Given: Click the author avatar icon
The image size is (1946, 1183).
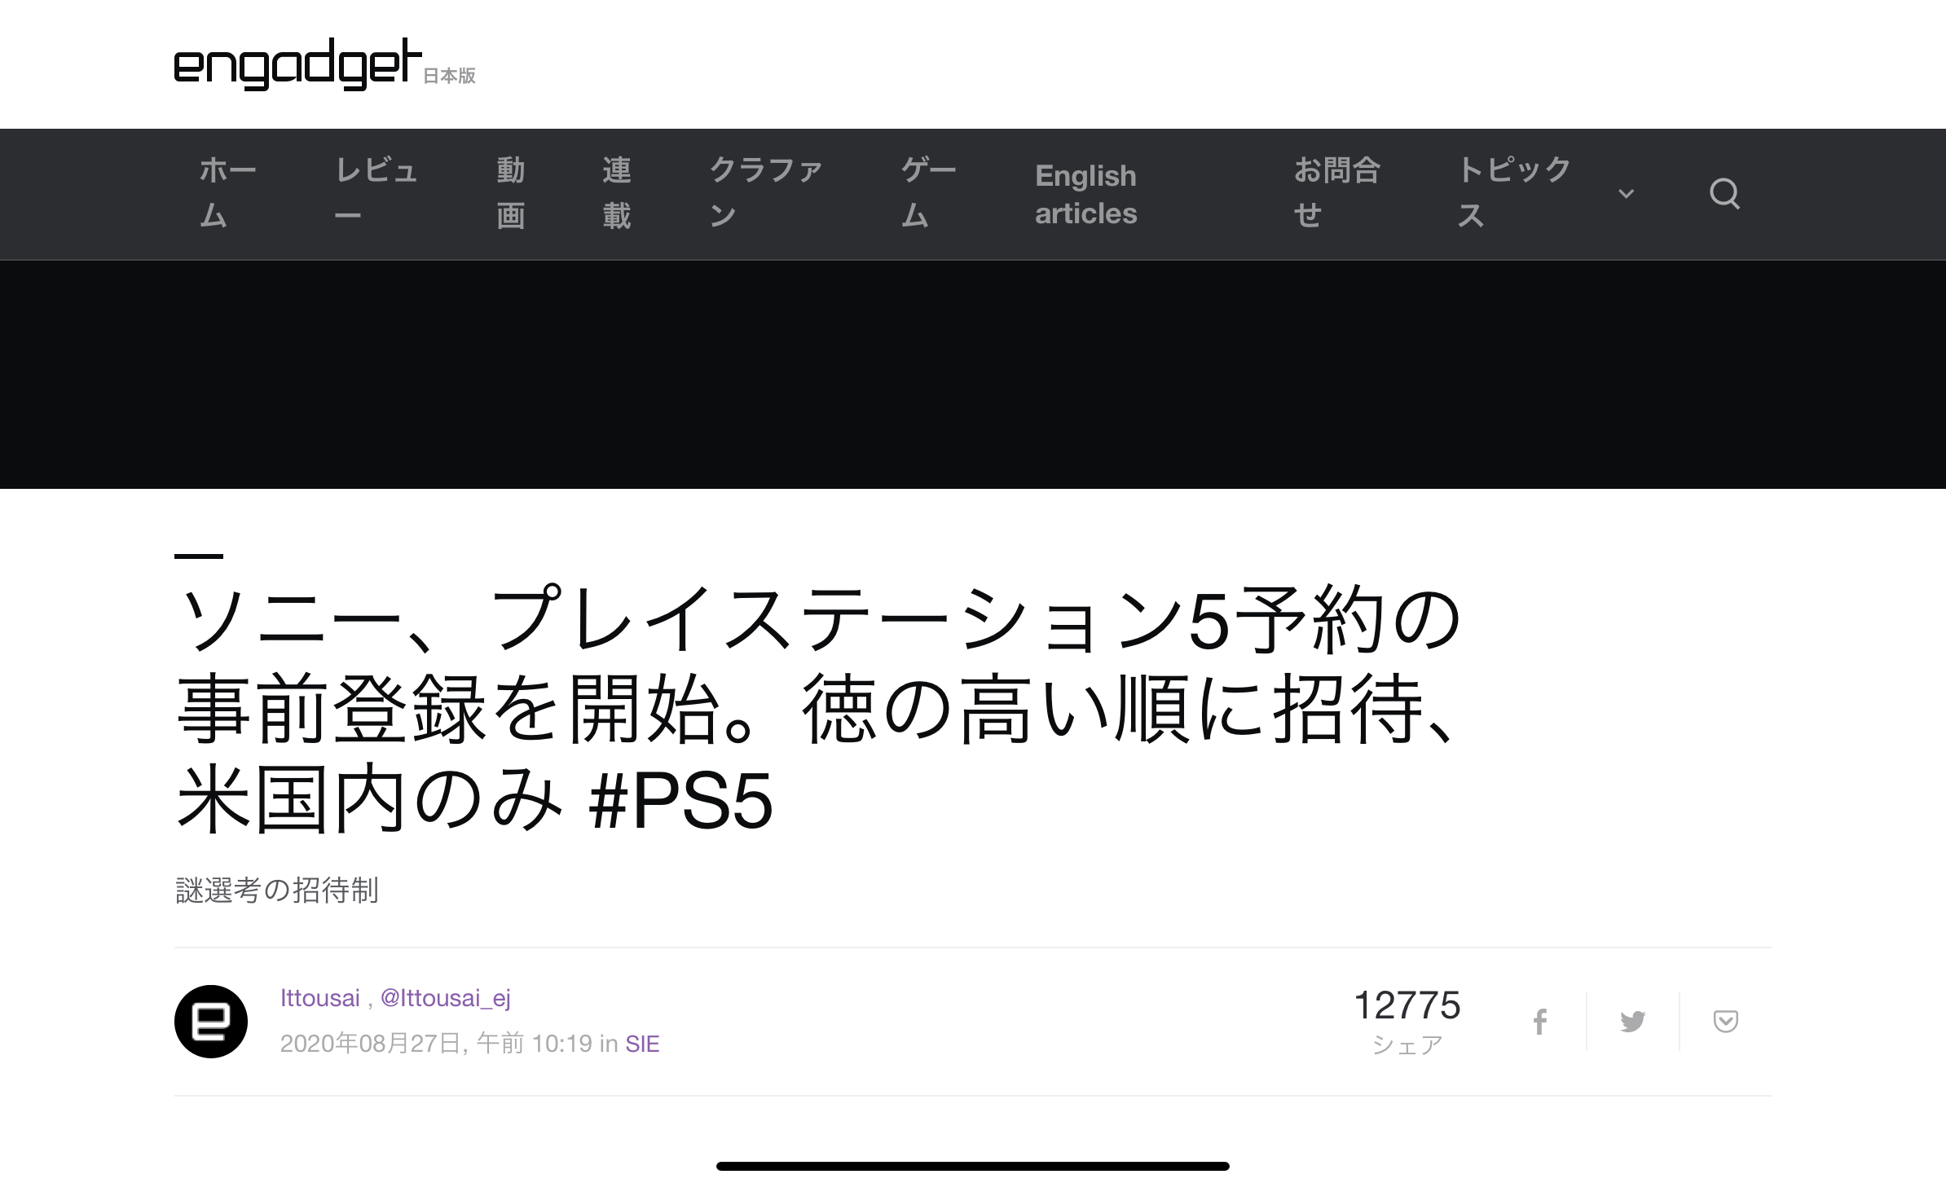Looking at the screenshot, I should click(x=211, y=1022).
